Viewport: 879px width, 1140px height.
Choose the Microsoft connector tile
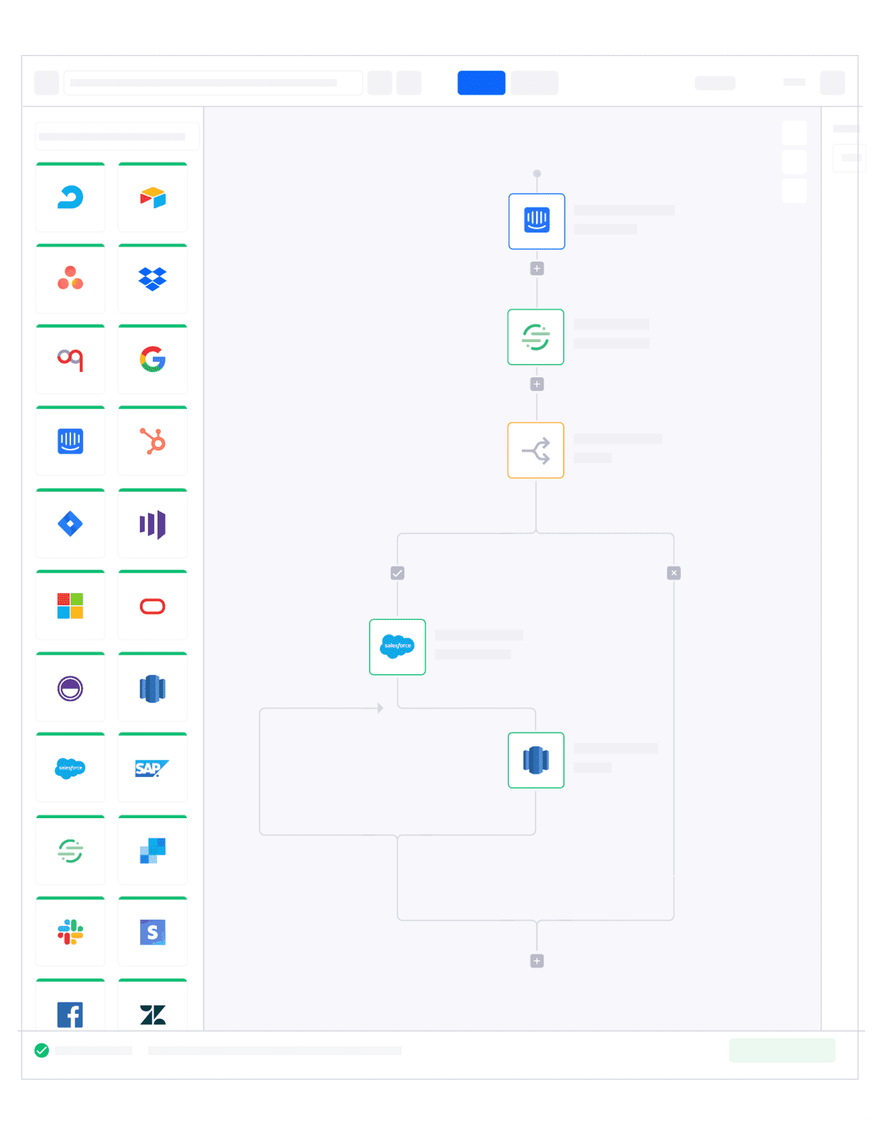pyautogui.click(x=70, y=605)
